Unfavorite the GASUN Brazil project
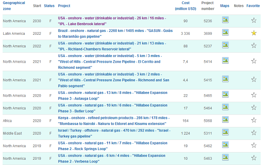This screenshot has height=165, width=263. coord(254,33)
